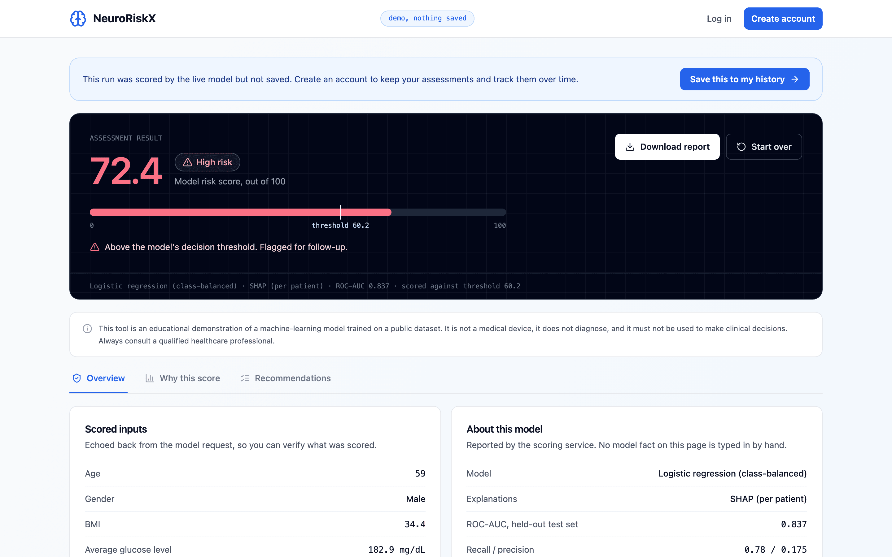The image size is (892, 557).
Task: Click the red alert triangle beside follow-up message
Action: pos(95,247)
